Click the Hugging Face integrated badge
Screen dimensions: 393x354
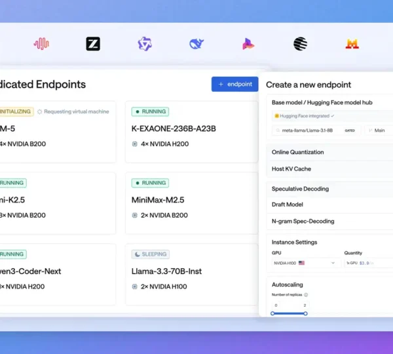tap(305, 115)
